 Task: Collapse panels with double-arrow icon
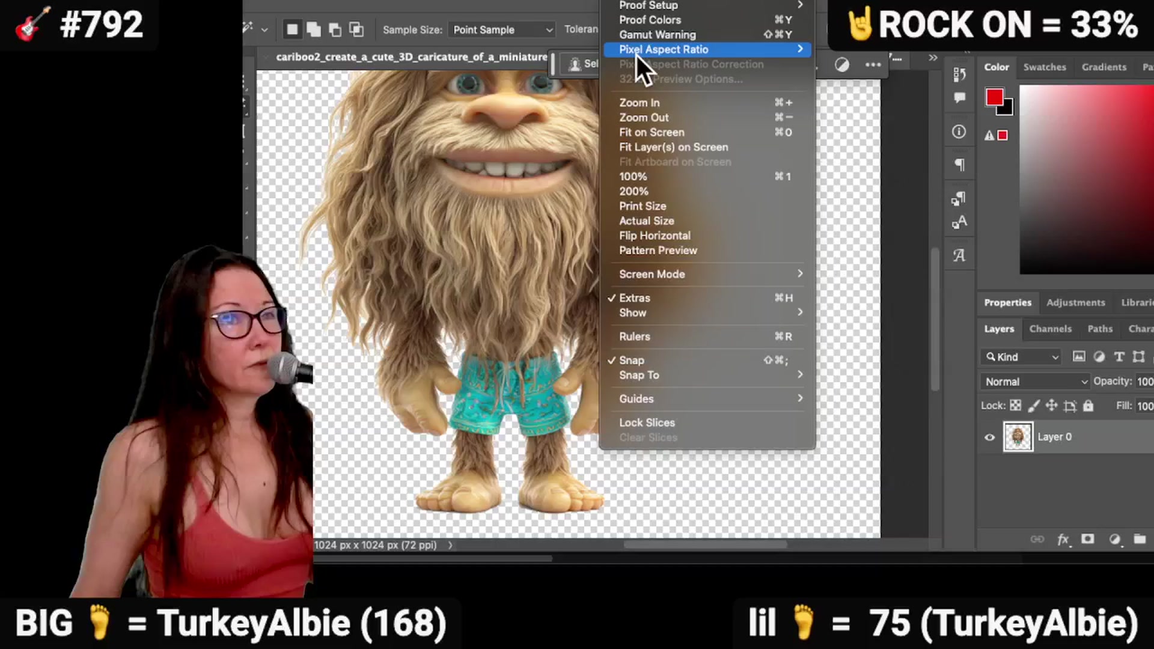(933, 58)
